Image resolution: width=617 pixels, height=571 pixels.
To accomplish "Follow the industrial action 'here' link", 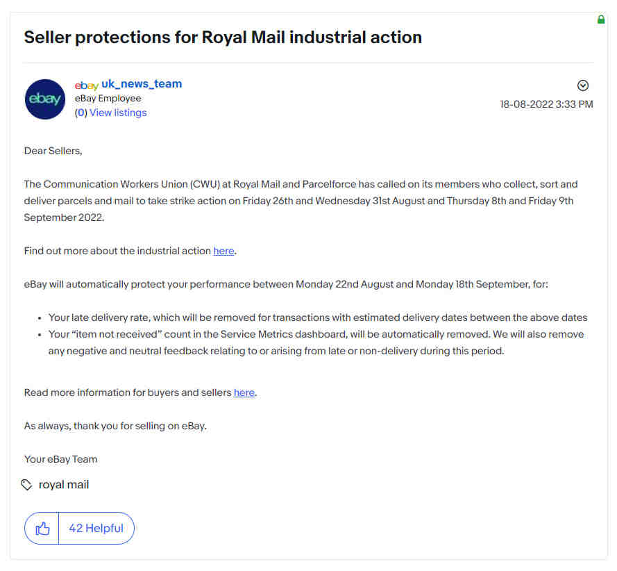I will (x=223, y=251).
